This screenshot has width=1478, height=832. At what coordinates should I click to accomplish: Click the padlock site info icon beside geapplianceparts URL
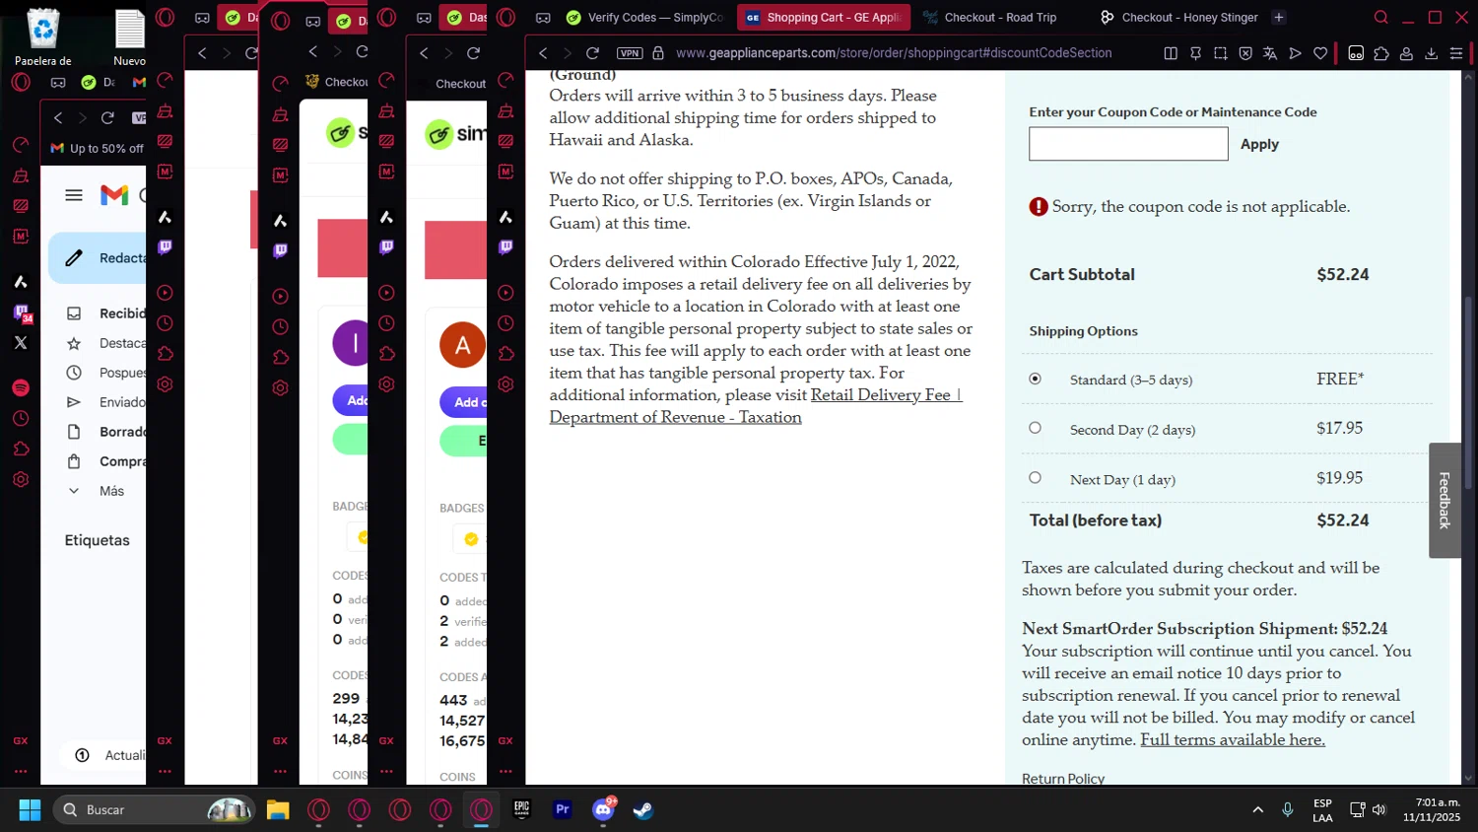coord(658,53)
